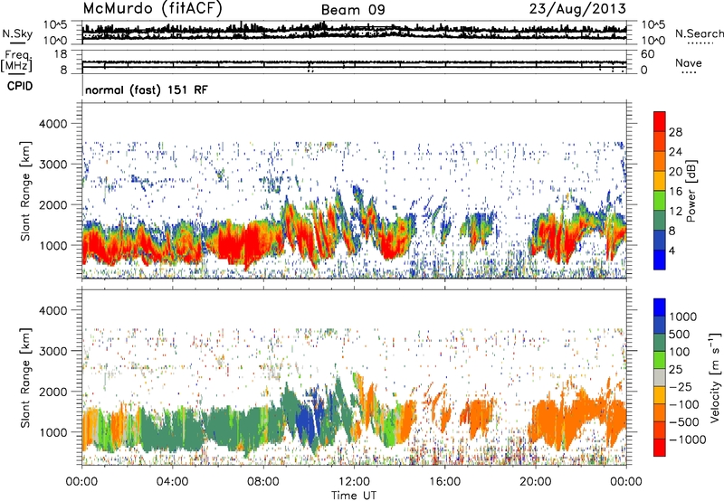
Task: Click the blue top of the velocity color bar
Action: (660, 307)
